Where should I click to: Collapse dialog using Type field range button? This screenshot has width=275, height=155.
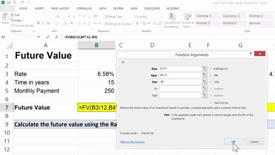click(205, 95)
